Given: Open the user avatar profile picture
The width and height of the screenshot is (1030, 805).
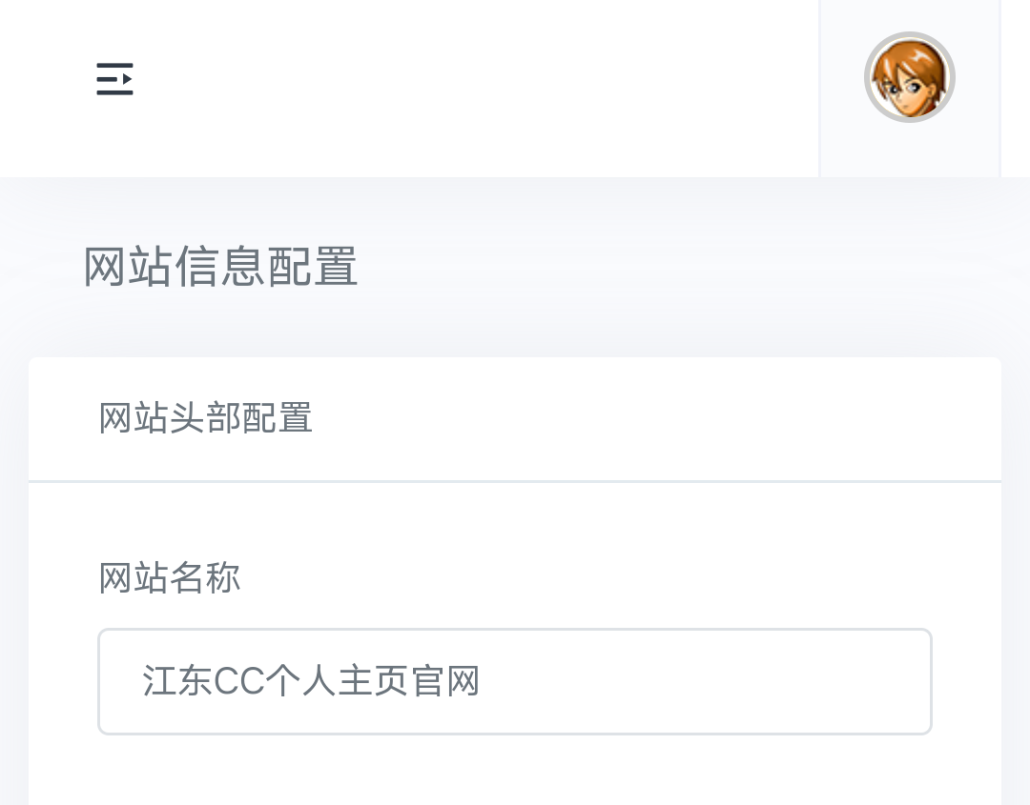Looking at the screenshot, I should pos(909,77).
